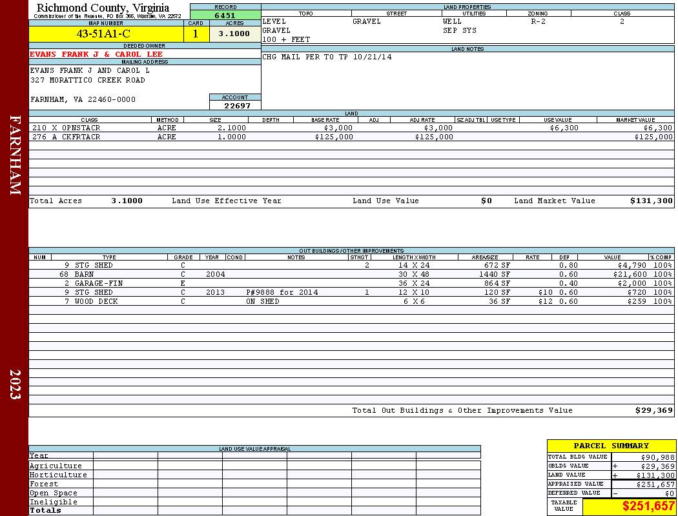Image resolution: width=678 pixels, height=516 pixels.
Task: Click the Land Use Value $0
Action: 486,201
